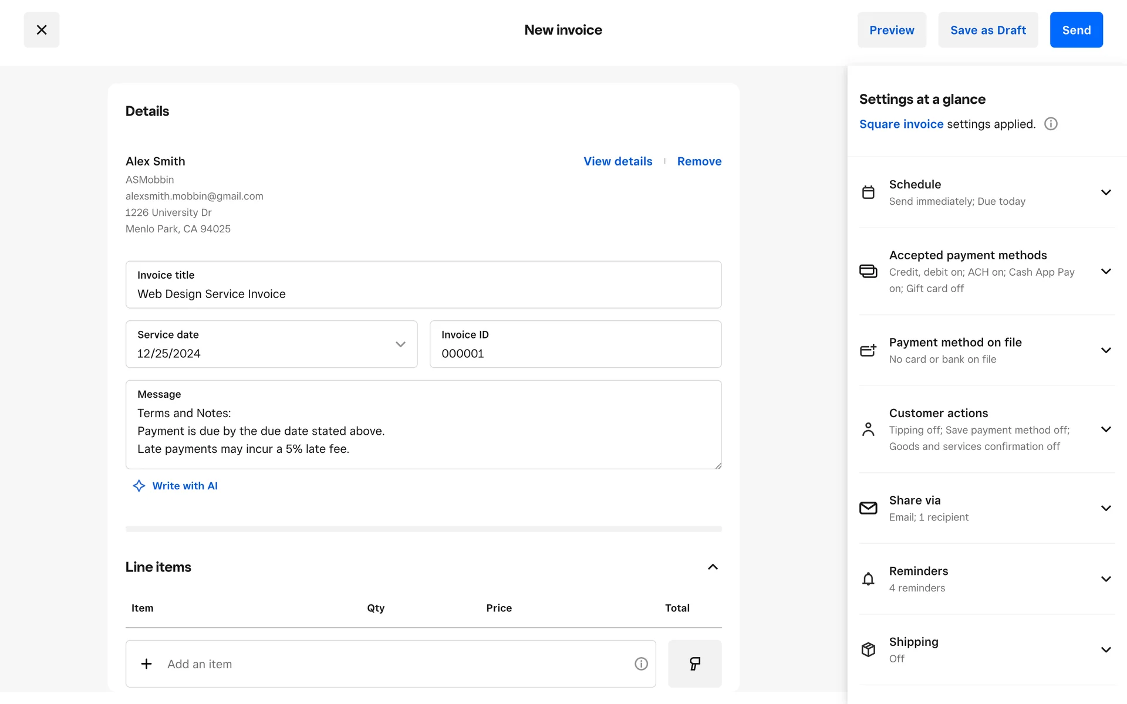Expand Payment method on file
The width and height of the screenshot is (1127, 704).
[1105, 350]
